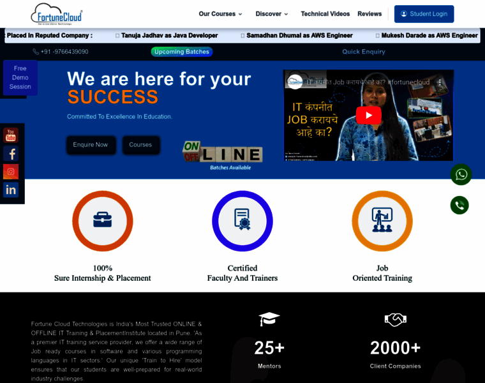Click the certificate faculty icon
The image size is (485, 383).
[x=243, y=220]
